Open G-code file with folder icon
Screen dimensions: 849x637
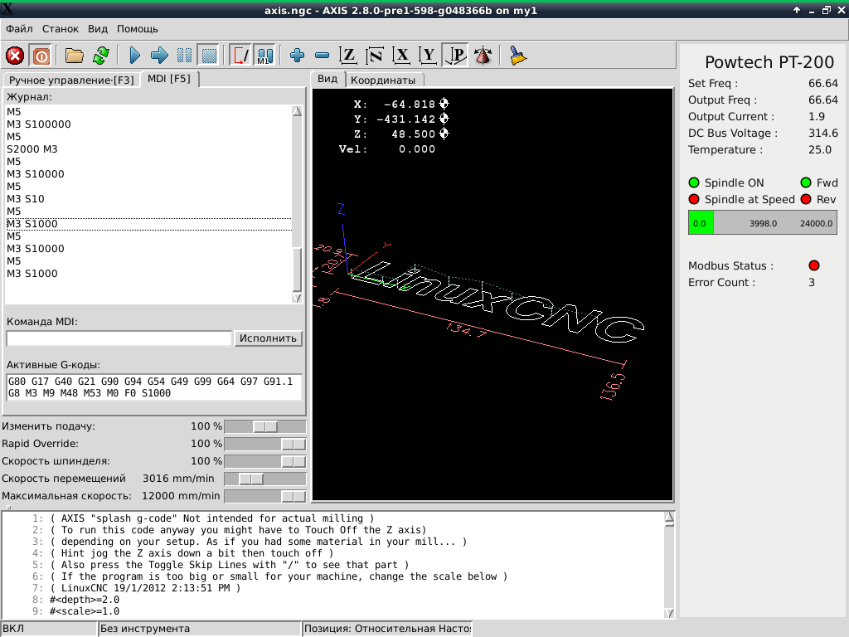tap(75, 56)
